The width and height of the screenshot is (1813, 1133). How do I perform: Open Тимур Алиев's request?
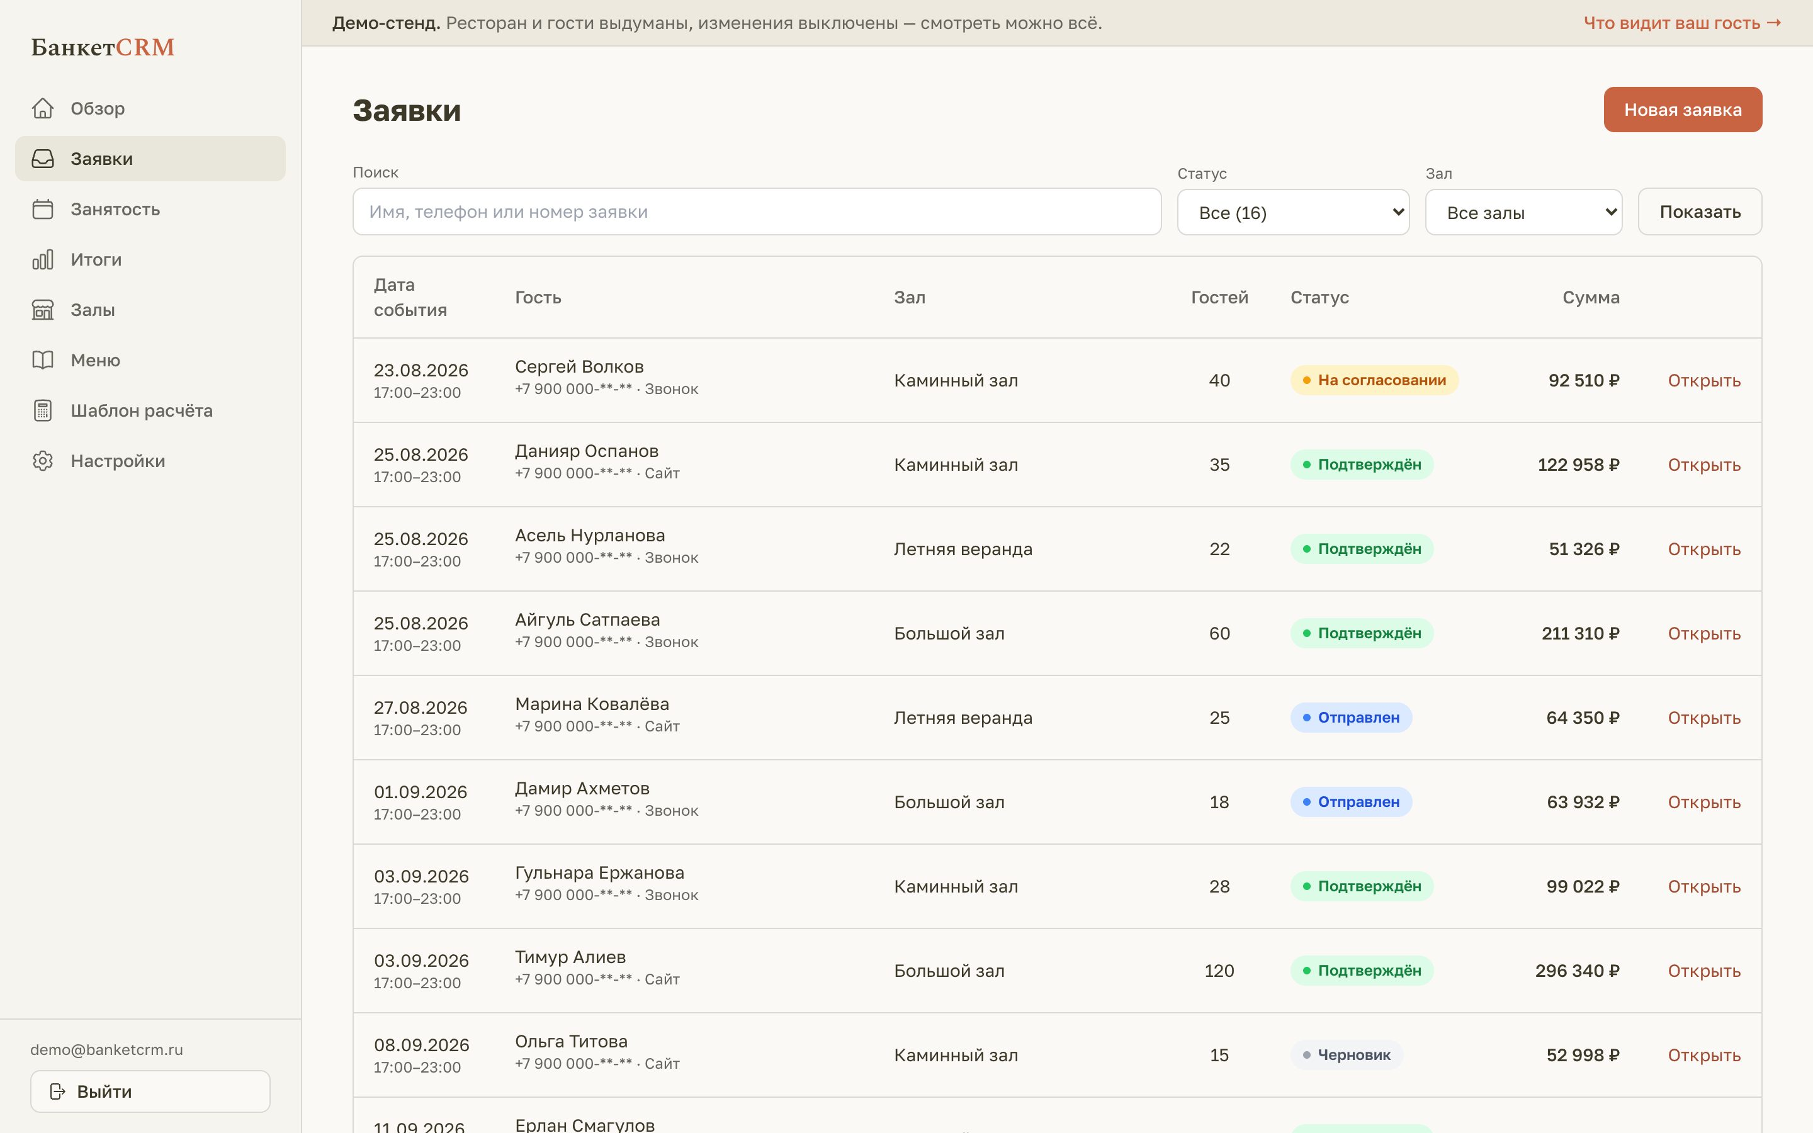click(1703, 971)
